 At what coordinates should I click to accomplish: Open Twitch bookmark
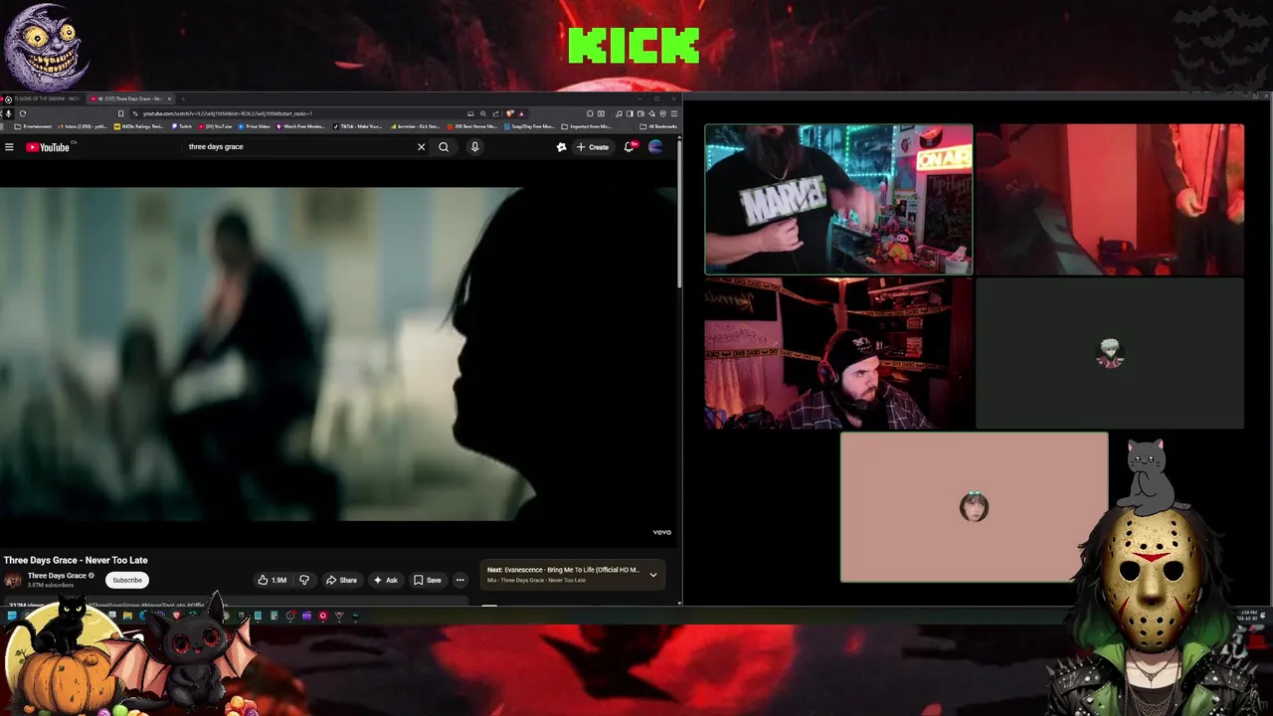181,126
